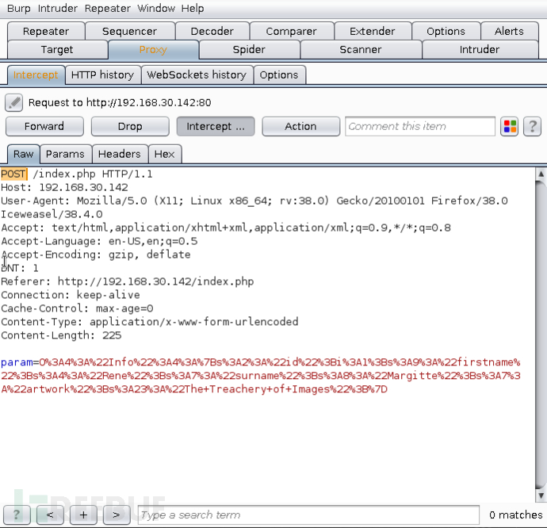
Task: Drop the intercepted request
Action: tap(130, 126)
